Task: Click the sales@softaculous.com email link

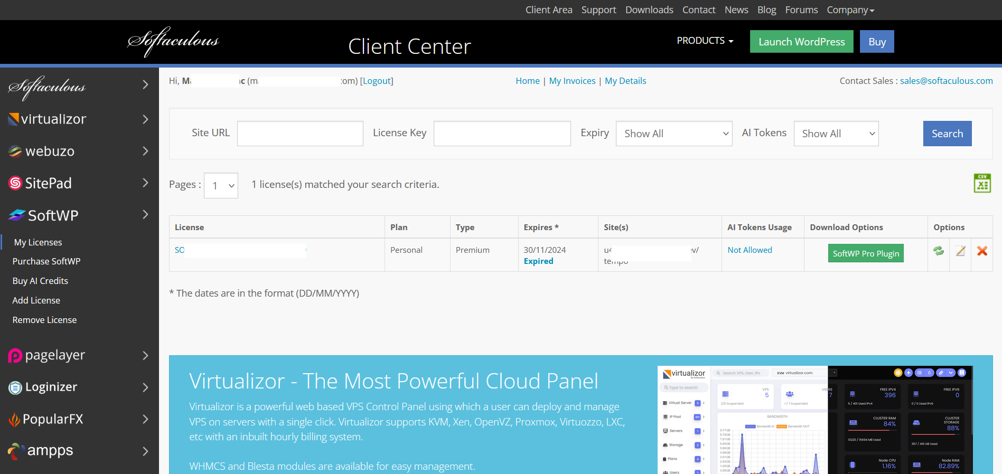Action: pyautogui.click(x=947, y=81)
